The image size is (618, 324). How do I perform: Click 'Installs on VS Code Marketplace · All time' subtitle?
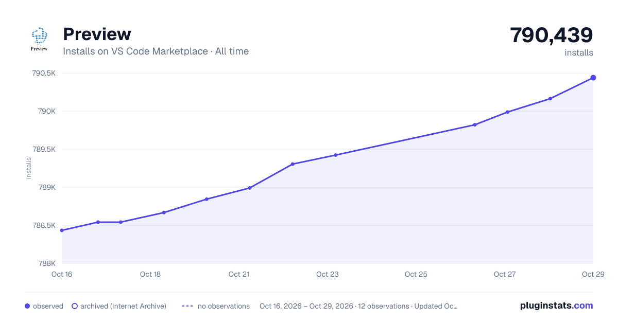tap(156, 51)
